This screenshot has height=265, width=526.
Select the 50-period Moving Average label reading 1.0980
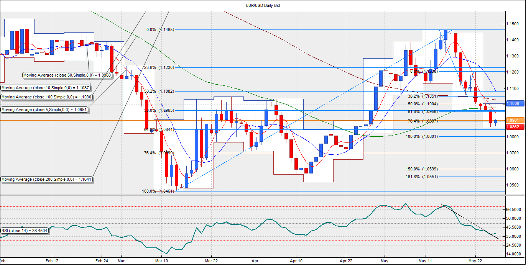[x=67, y=75]
